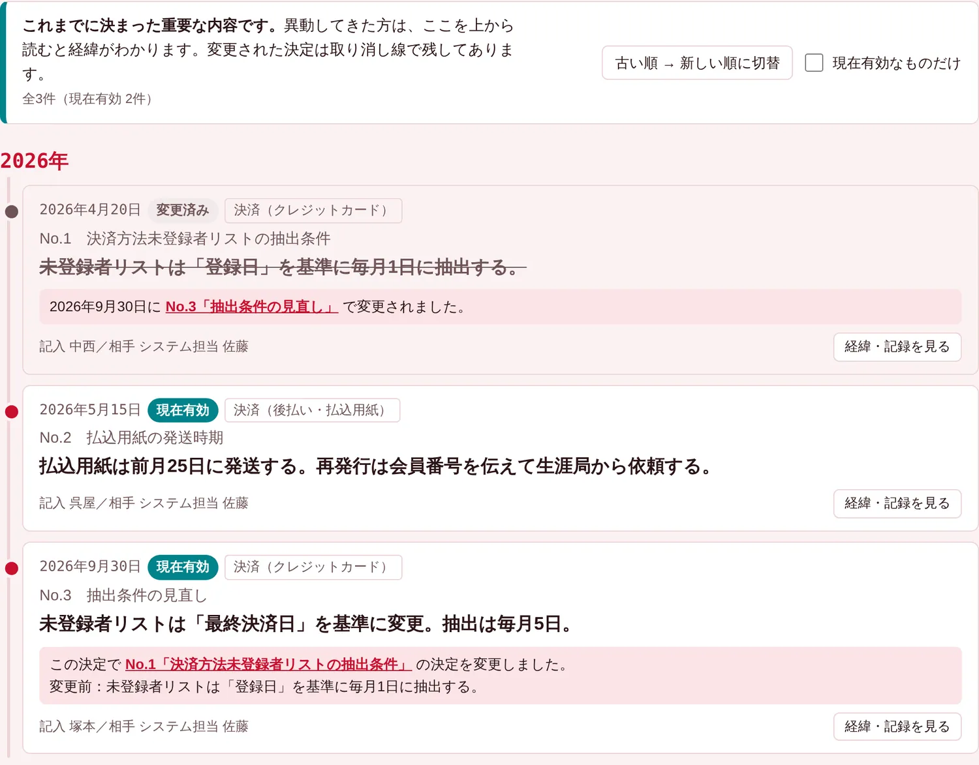
Task: Click title No.2 払込用紙の発送時期
Action: pyautogui.click(x=131, y=438)
